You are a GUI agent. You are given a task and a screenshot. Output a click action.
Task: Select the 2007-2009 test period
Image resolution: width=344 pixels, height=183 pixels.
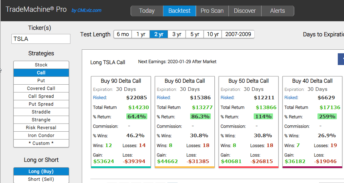click(238, 34)
